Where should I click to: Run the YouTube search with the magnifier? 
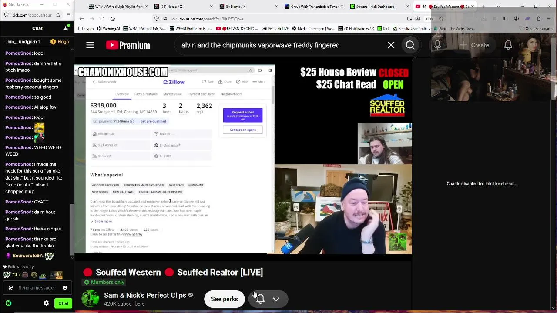click(410, 45)
